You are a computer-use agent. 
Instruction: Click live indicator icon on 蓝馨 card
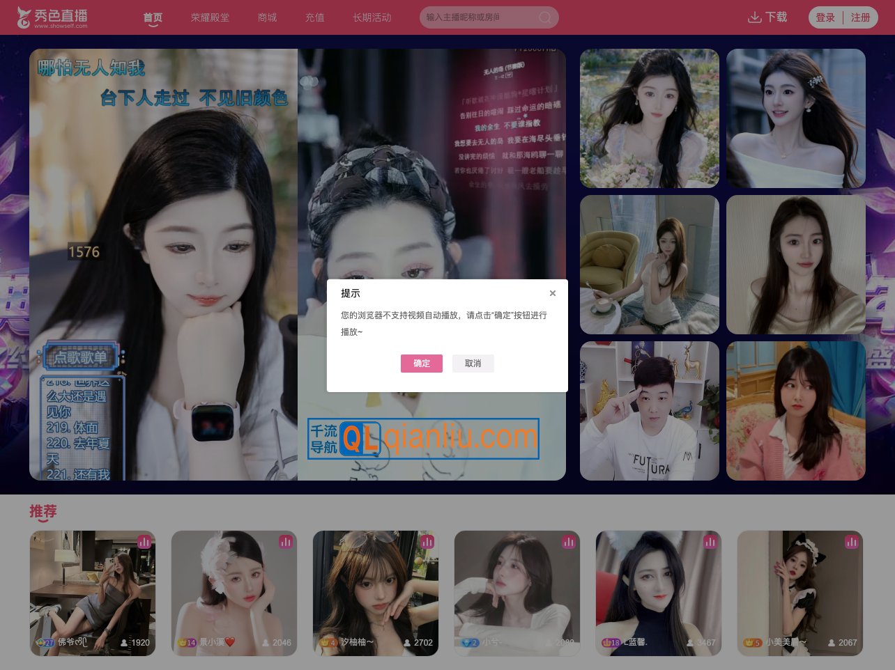click(710, 542)
